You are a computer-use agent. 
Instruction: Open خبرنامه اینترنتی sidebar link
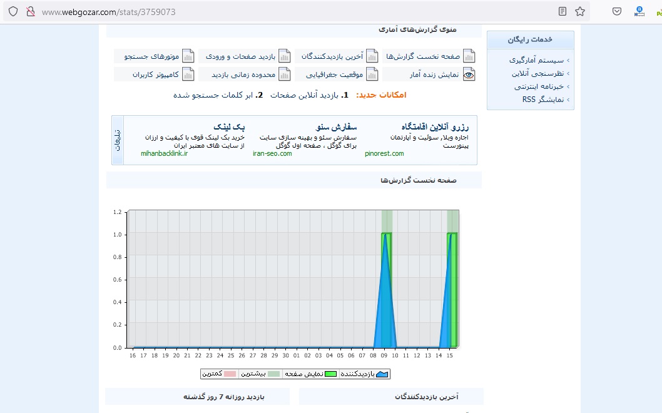click(x=539, y=86)
